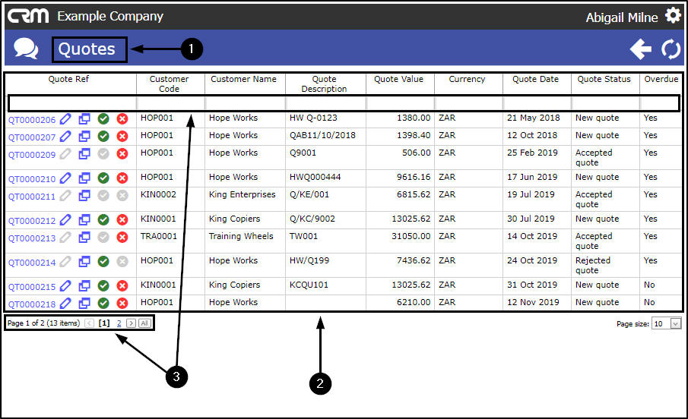Reject quote QT0000218 with red X
Screen dimensions: 688x419
(122, 303)
